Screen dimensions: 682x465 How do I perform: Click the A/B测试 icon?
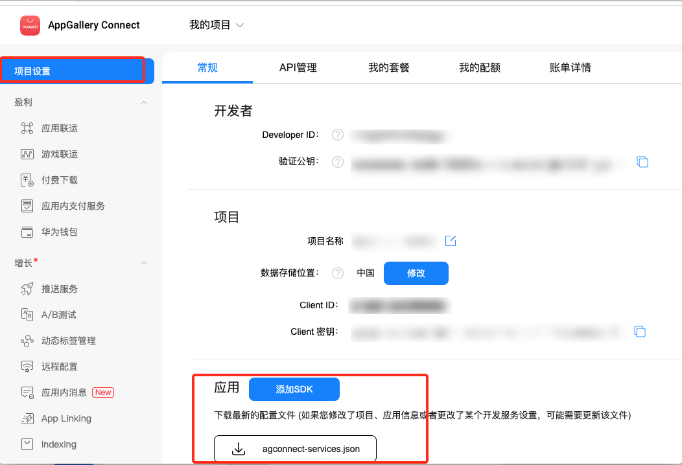click(x=27, y=315)
